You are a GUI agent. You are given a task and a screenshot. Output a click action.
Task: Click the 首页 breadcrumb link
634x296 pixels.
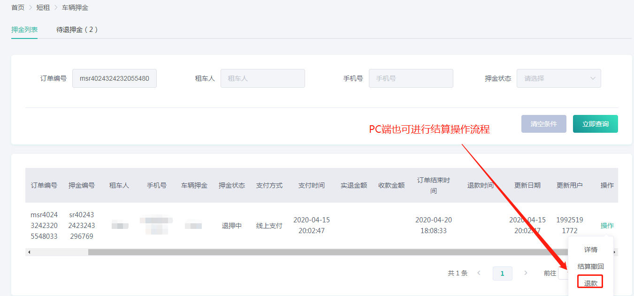tap(18, 8)
